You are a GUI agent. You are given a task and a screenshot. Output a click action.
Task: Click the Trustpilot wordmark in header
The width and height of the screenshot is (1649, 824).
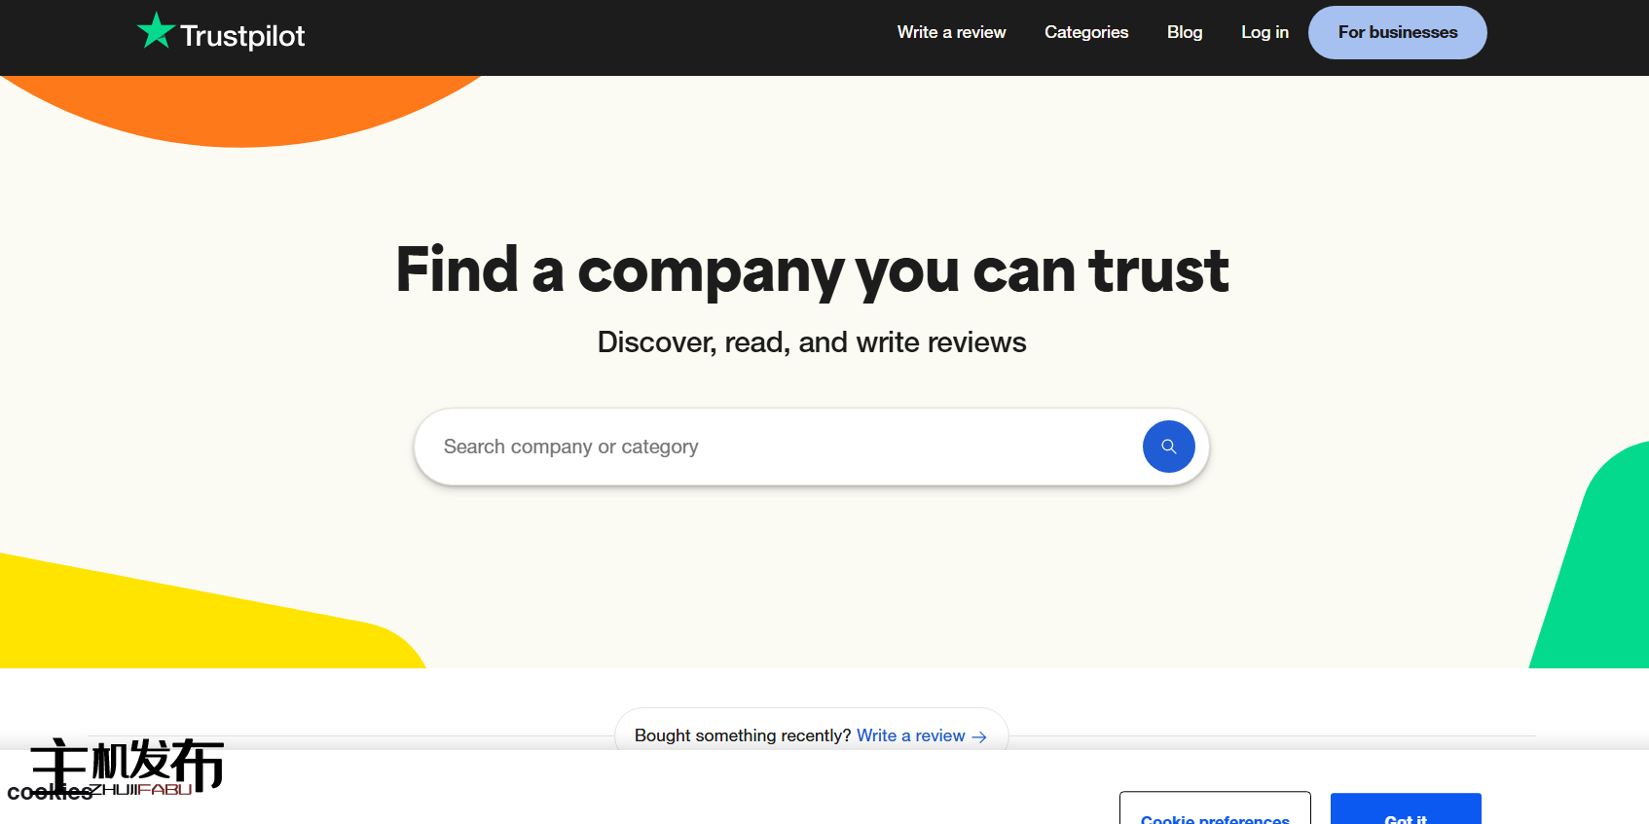[x=242, y=36]
